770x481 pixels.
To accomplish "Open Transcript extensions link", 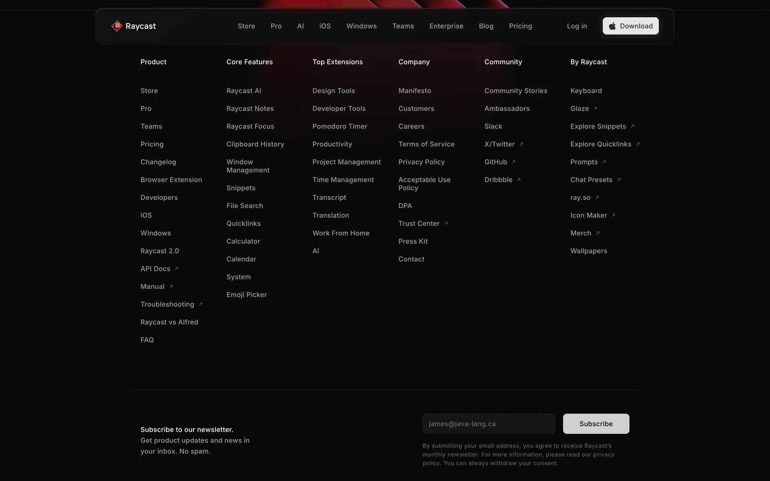I will pos(330,198).
